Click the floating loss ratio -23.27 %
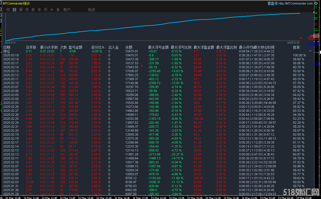Viewport: 321px width, 199px height. (177, 154)
